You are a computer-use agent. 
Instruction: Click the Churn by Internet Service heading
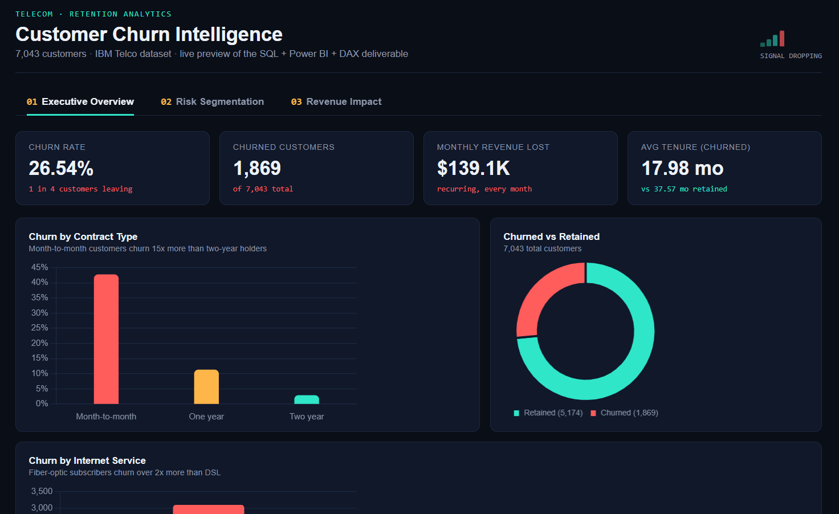(87, 460)
